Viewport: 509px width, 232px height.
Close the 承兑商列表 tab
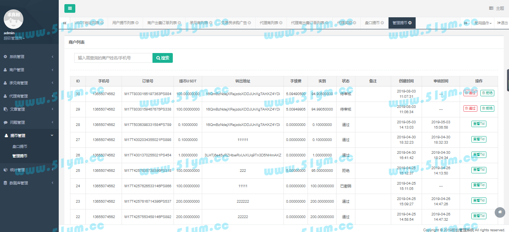[x=211, y=23]
